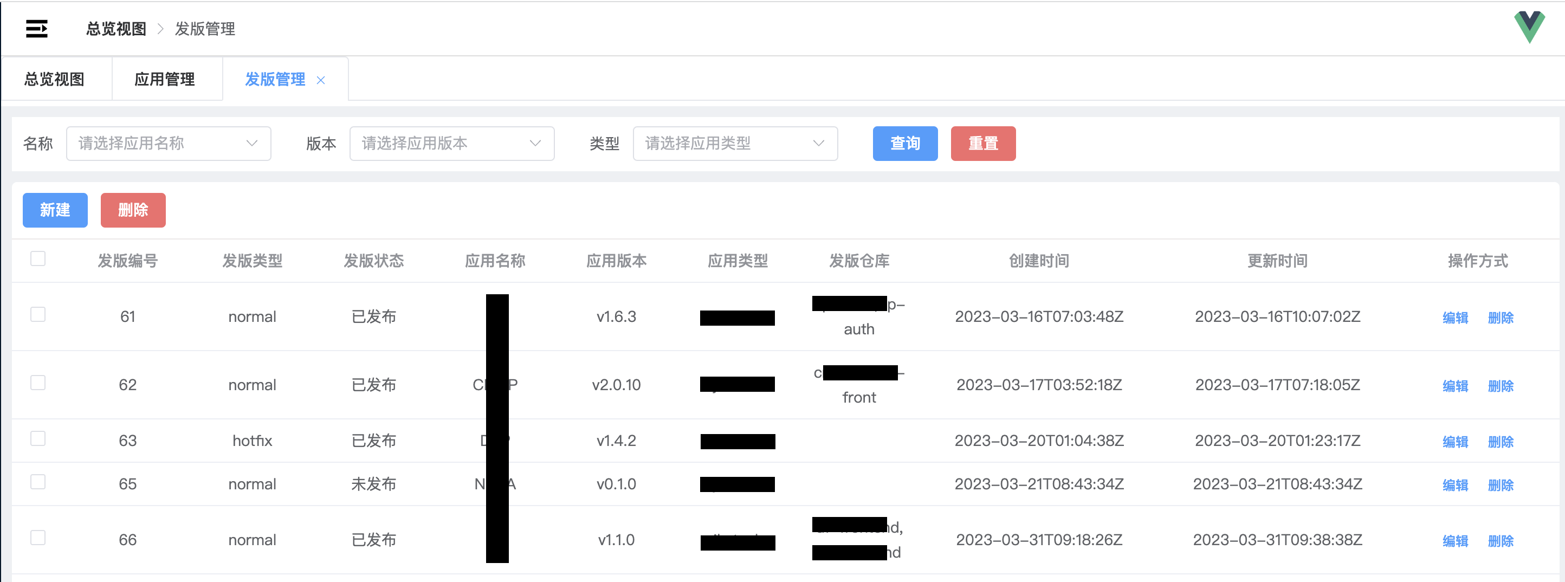
Task: Click update time 2023-03-17T07:18:05Z
Action: [1277, 385]
